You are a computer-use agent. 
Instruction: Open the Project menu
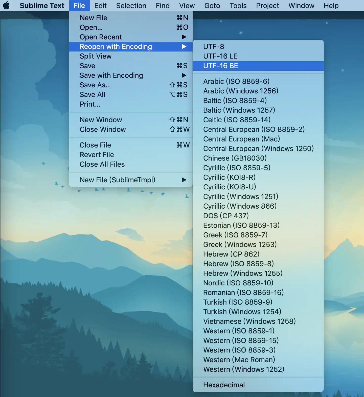click(267, 5)
